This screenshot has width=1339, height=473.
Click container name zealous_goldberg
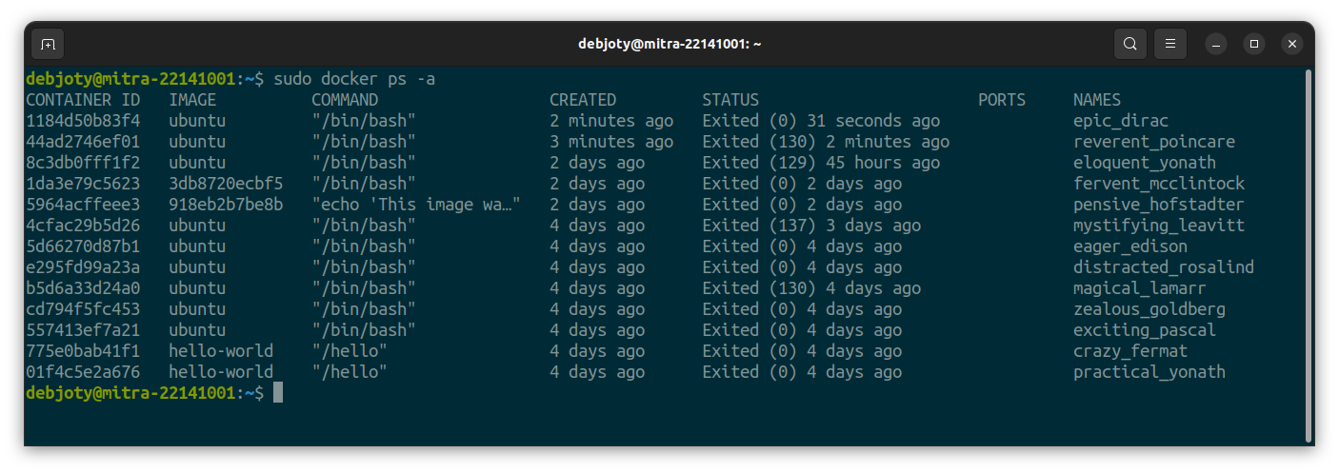click(1149, 309)
